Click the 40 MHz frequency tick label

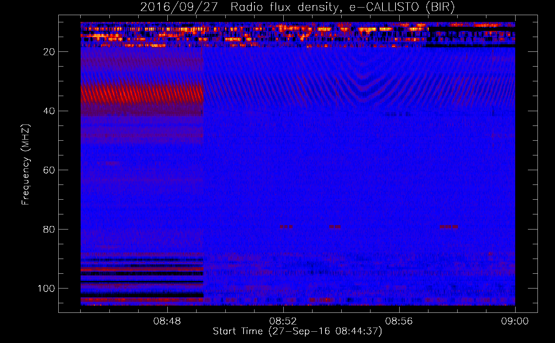coord(49,111)
